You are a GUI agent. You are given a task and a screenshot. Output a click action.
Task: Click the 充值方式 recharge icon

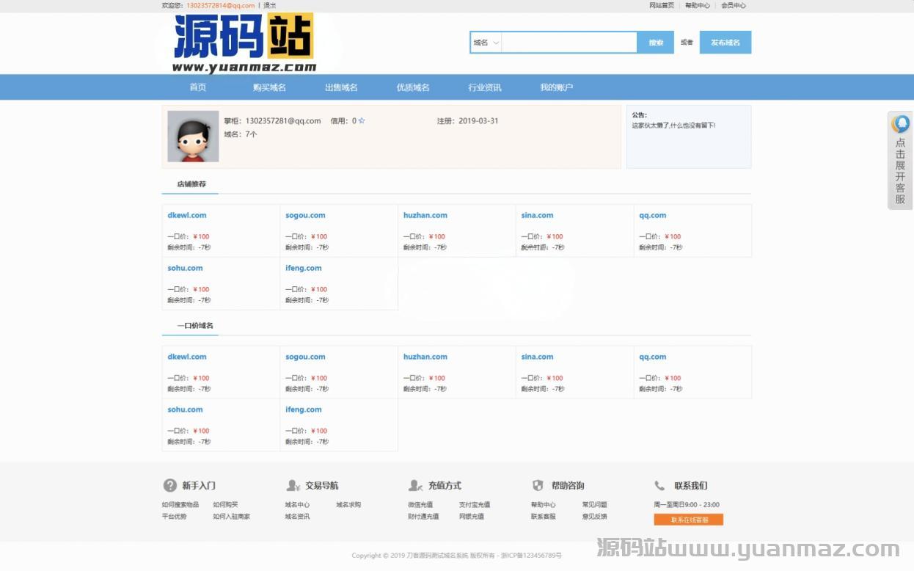[x=415, y=485]
